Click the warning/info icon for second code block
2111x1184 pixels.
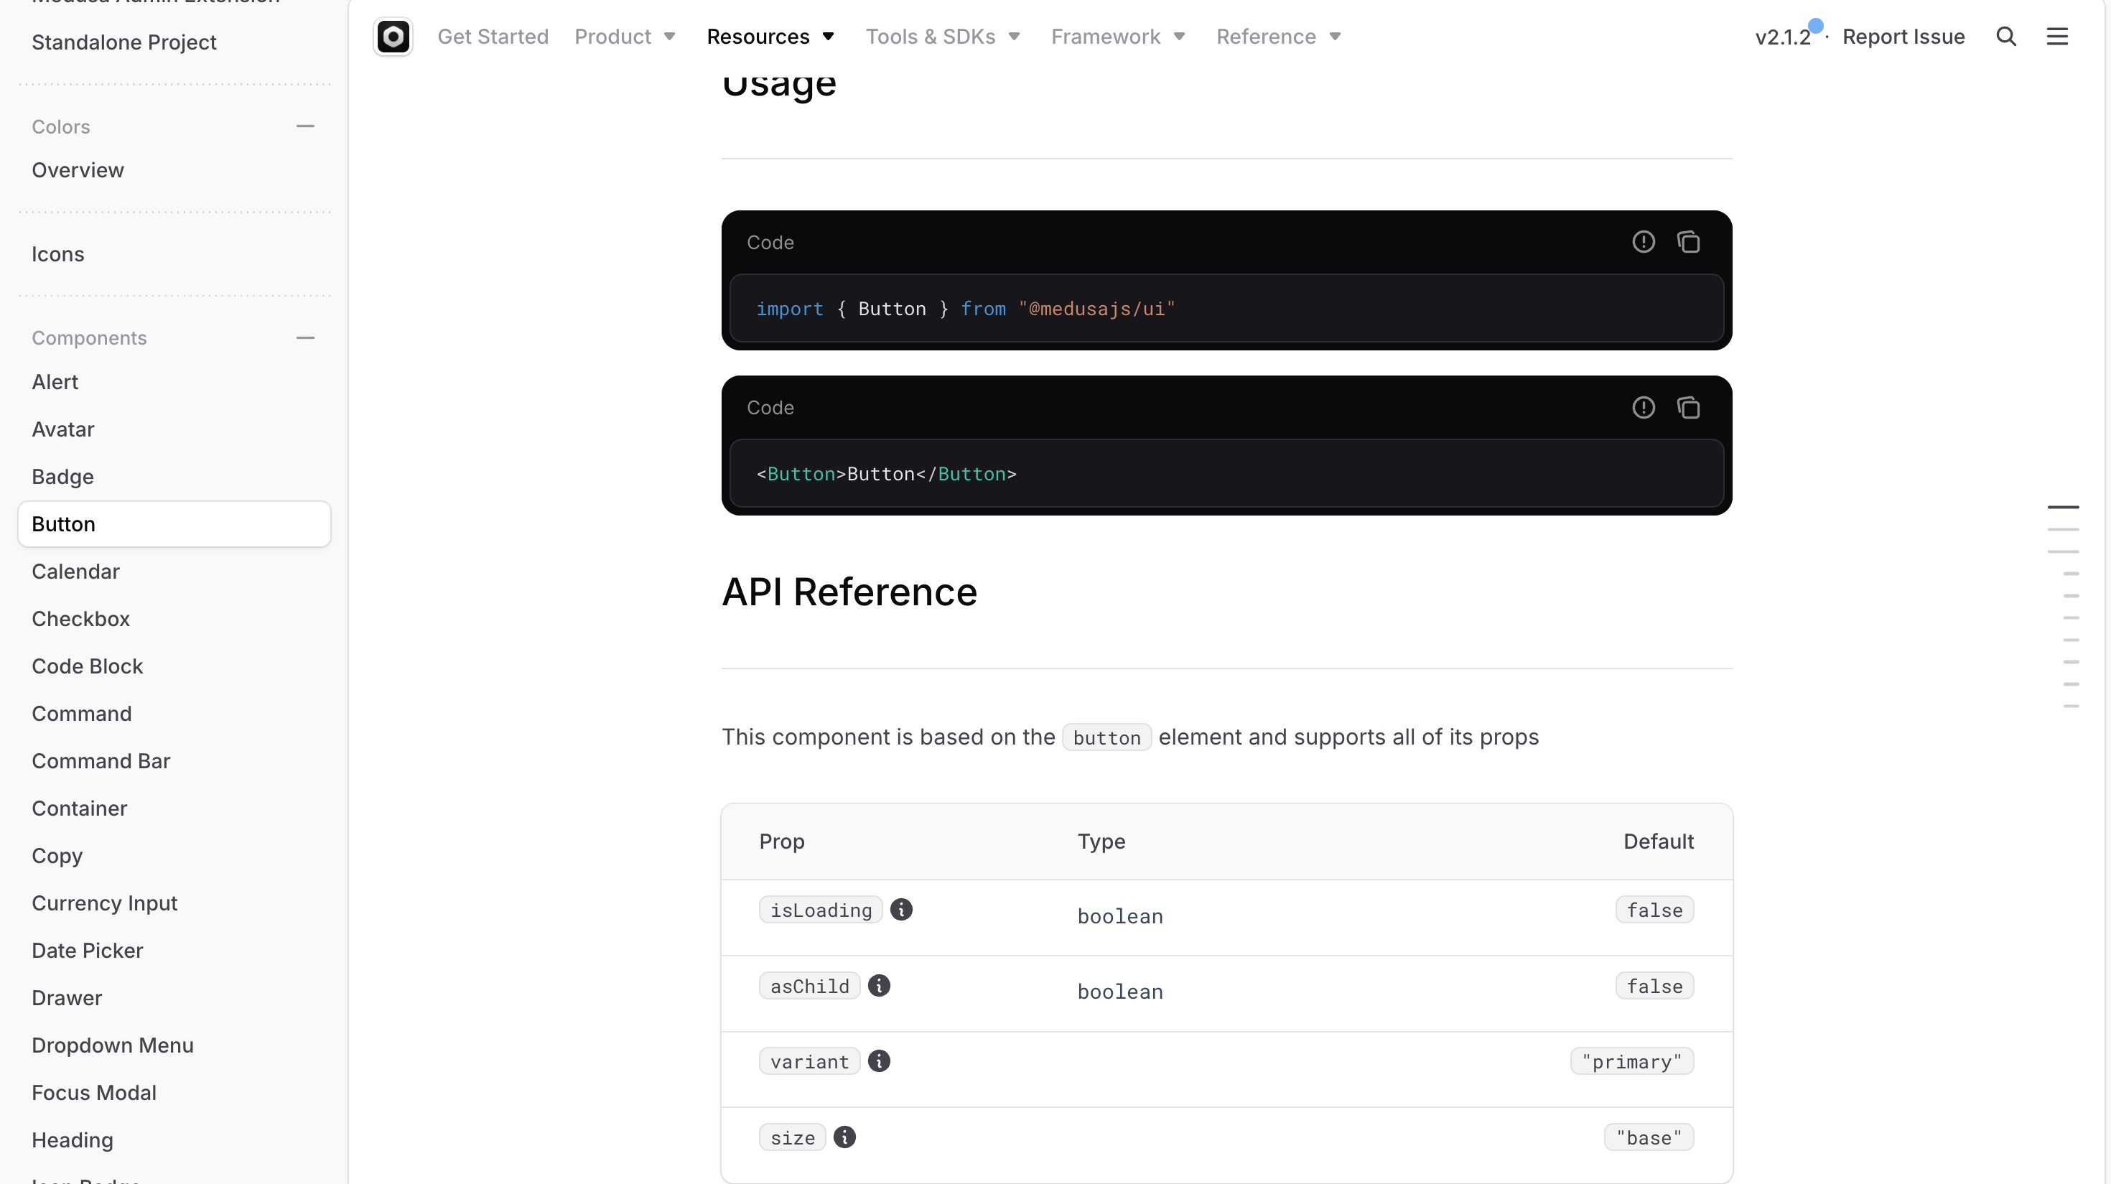[1643, 407]
